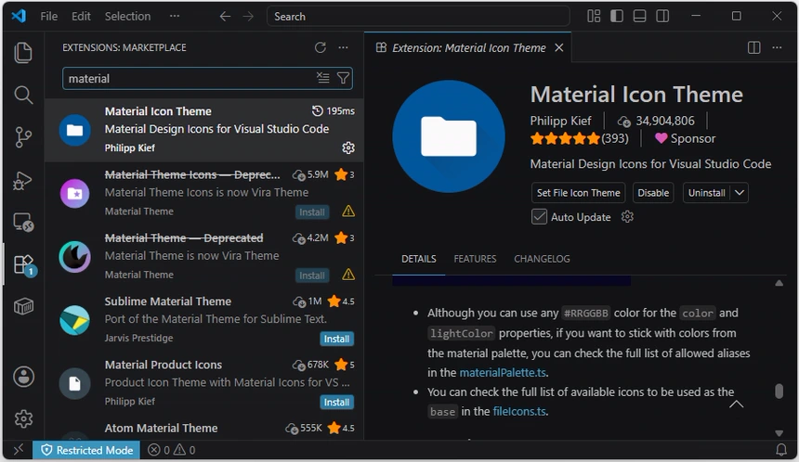Switch to the DETAILS tab
The width and height of the screenshot is (799, 462).
pyautogui.click(x=418, y=259)
